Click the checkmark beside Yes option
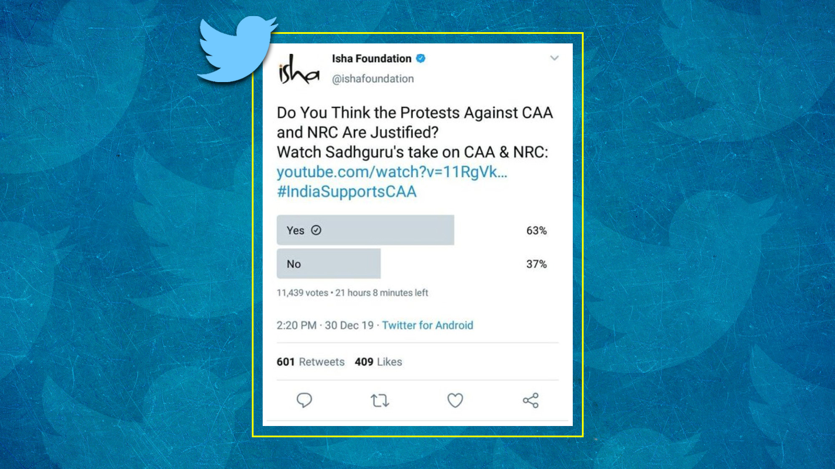 (x=316, y=230)
